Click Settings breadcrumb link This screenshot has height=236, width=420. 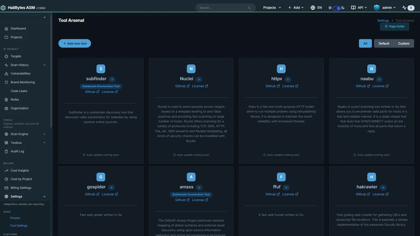pos(383,21)
